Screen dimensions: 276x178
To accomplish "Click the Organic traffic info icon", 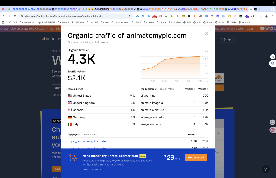I will [x=89, y=50].
